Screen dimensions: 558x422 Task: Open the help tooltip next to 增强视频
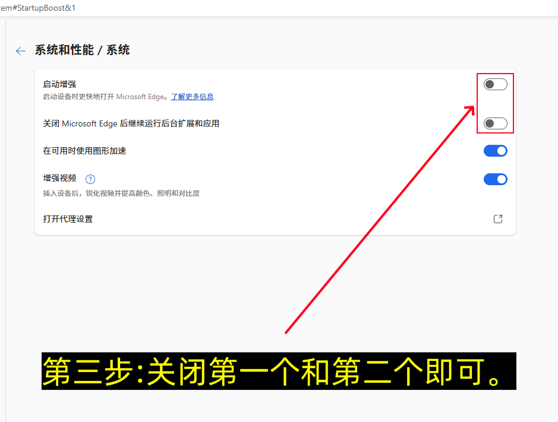tap(90, 179)
